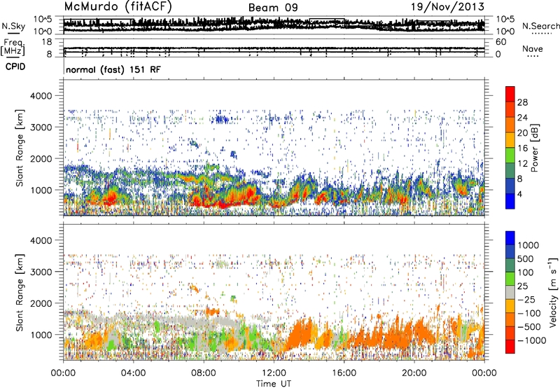Click the 'Velocity [m s-1]' colorbar title
This screenshot has height=388, width=560.
click(x=553, y=292)
